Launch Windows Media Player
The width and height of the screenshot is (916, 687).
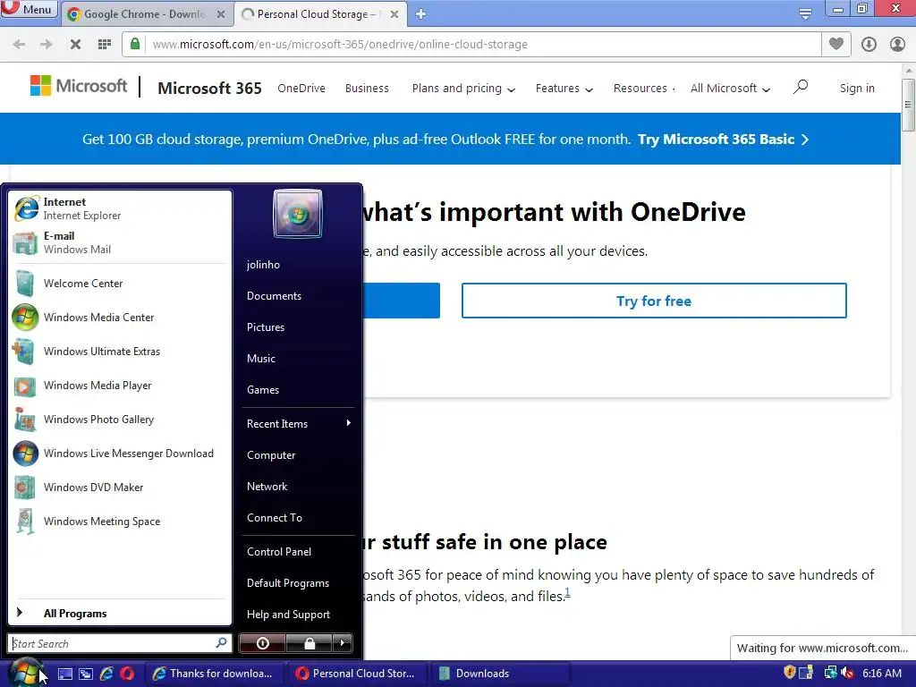[119, 386]
